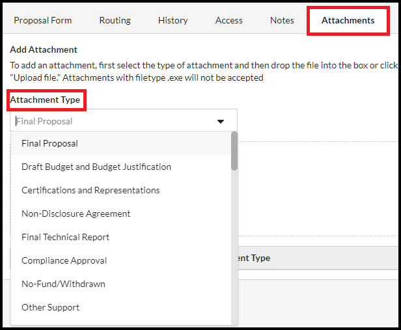Viewport: 401px width, 330px height.
Task: Click the Attachment Type input field
Action: point(111,121)
